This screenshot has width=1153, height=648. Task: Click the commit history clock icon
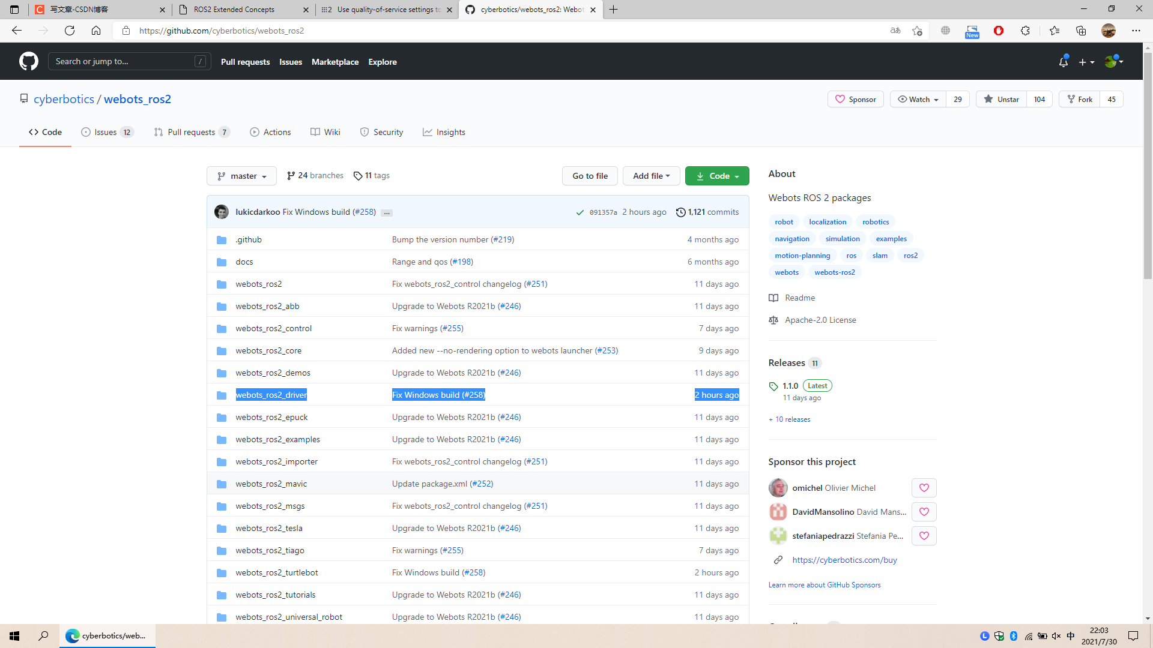680,212
